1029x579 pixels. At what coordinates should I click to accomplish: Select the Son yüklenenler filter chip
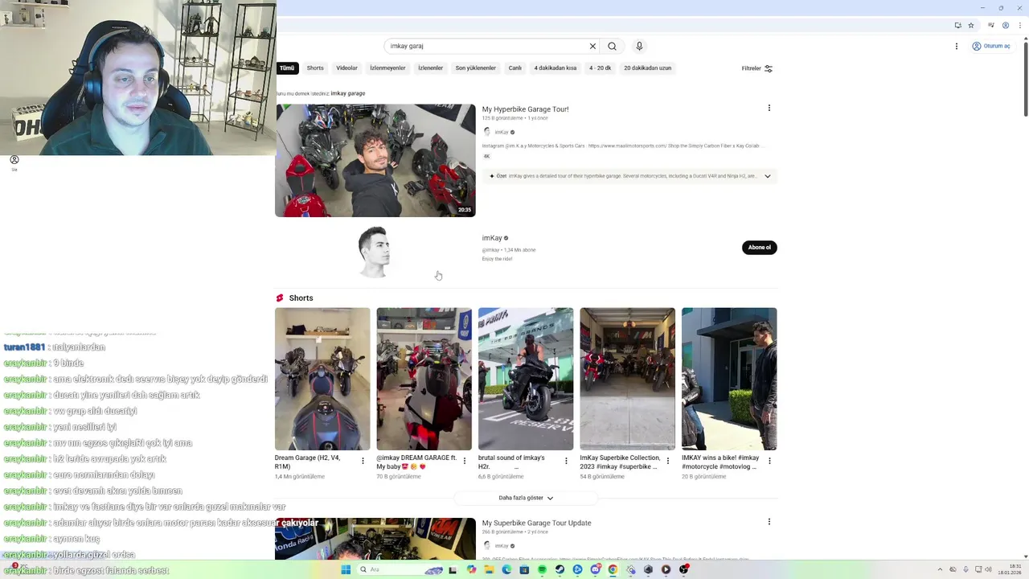(476, 68)
